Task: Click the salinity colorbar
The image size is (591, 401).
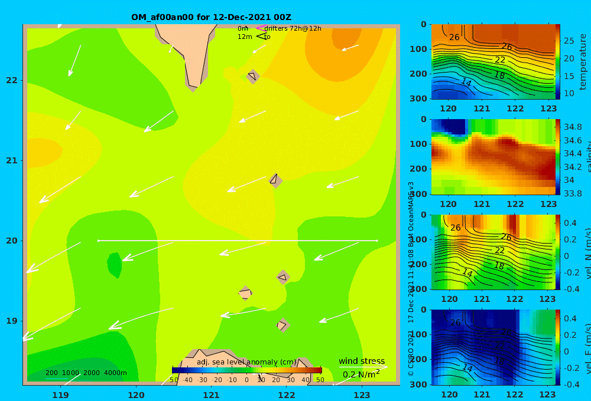Action: tap(558, 157)
